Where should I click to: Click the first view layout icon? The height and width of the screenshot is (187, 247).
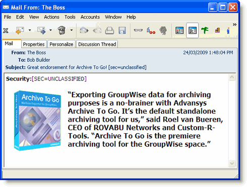tap(179, 31)
